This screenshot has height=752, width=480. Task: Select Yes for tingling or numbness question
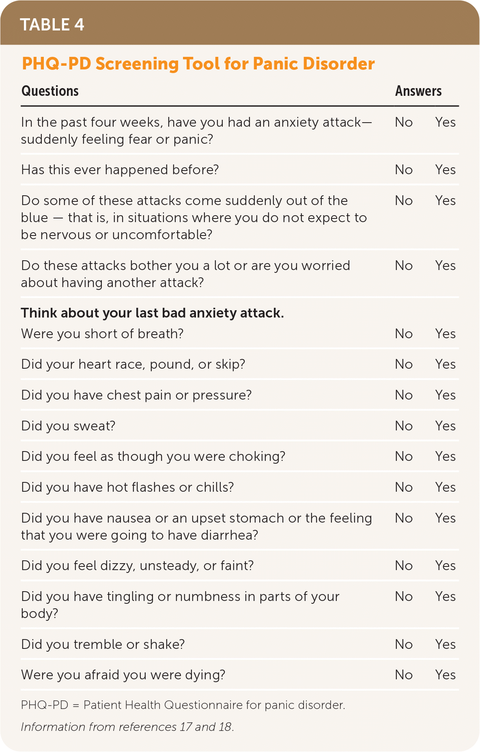coord(445,596)
